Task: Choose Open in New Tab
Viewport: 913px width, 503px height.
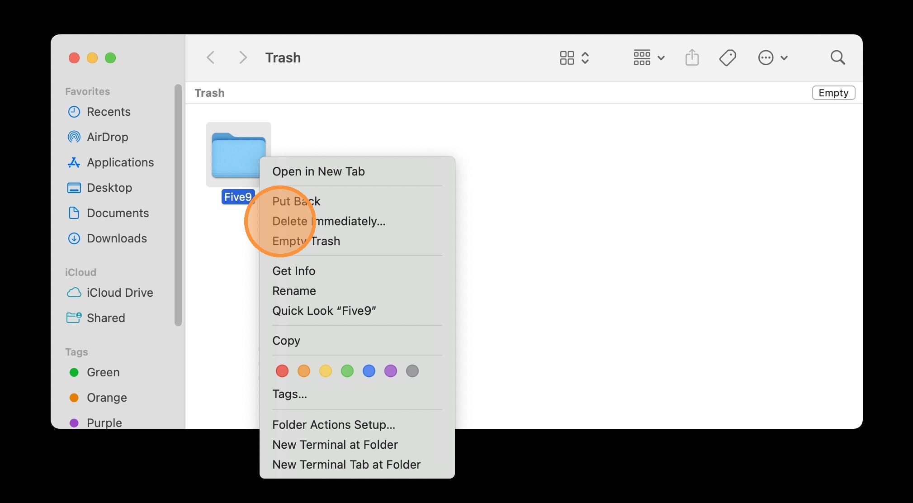Action: pyautogui.click(x=357, y=171)
